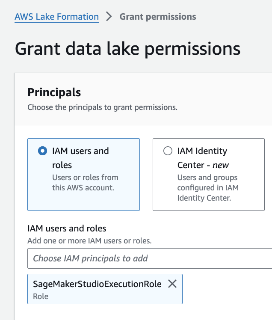The height and width of the screenshot is (320, 272).
Task: Click the Grant data lake permissions heading
Action: tap(127, 49)
